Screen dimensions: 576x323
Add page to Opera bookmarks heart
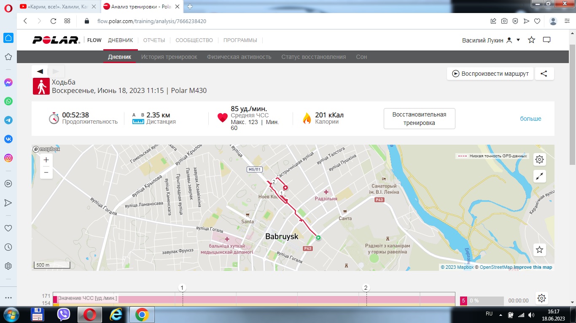tap(537, 21)
